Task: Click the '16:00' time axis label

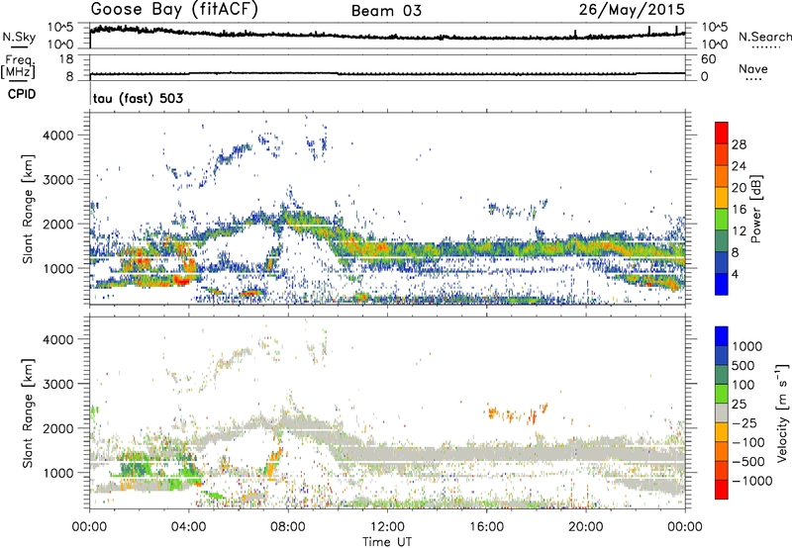Action: click(x=486, y=527)
